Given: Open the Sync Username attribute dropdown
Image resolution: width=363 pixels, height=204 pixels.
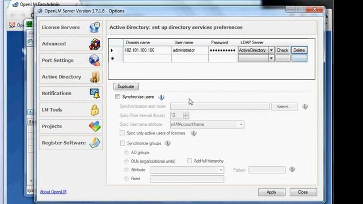Looking at the screenshot, I should click(x=241, y=125).
